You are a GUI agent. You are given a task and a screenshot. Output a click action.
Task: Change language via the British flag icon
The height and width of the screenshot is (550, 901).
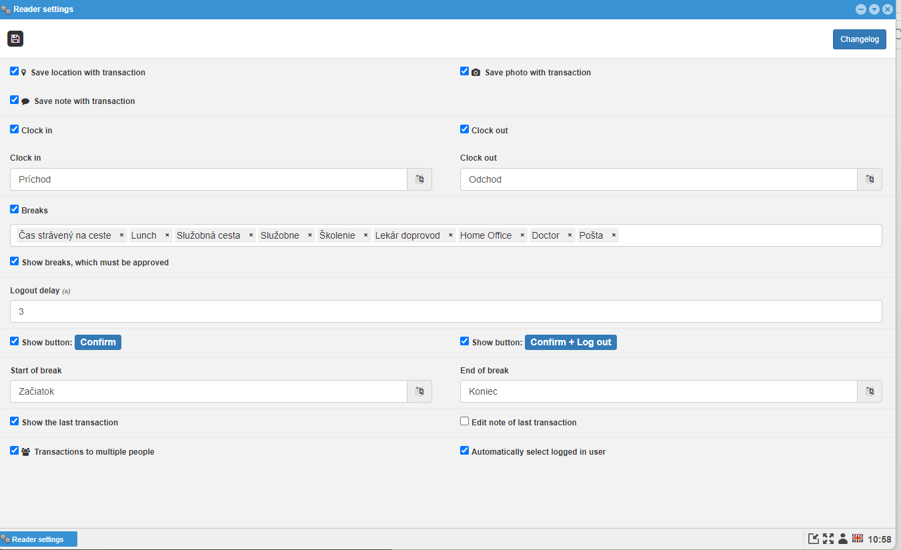858,538
